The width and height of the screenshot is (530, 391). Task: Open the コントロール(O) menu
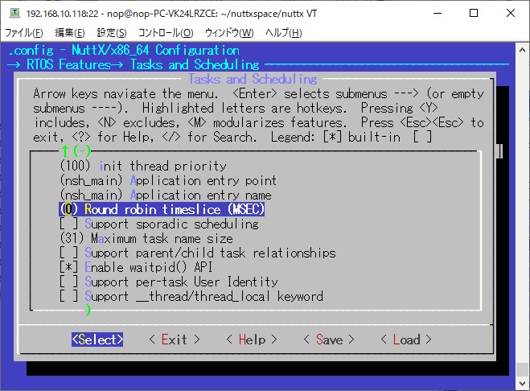(166, 33)
